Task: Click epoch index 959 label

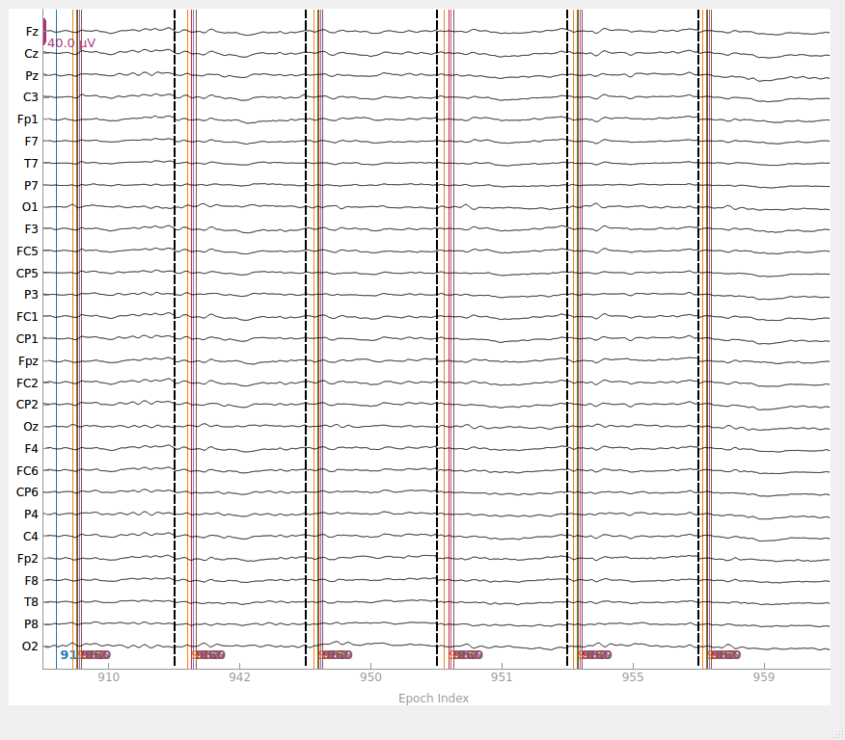Action: pyautogui.click(x=764, y=677)
